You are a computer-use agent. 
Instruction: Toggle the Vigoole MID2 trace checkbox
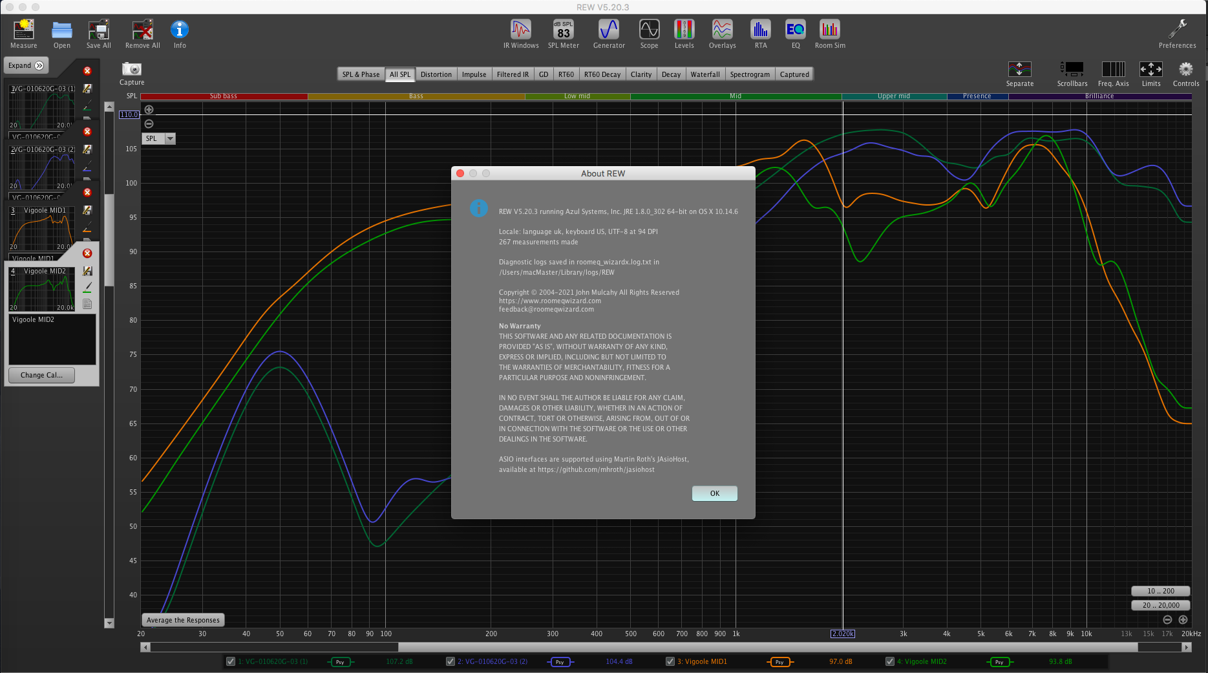click(x=890, y=661)
